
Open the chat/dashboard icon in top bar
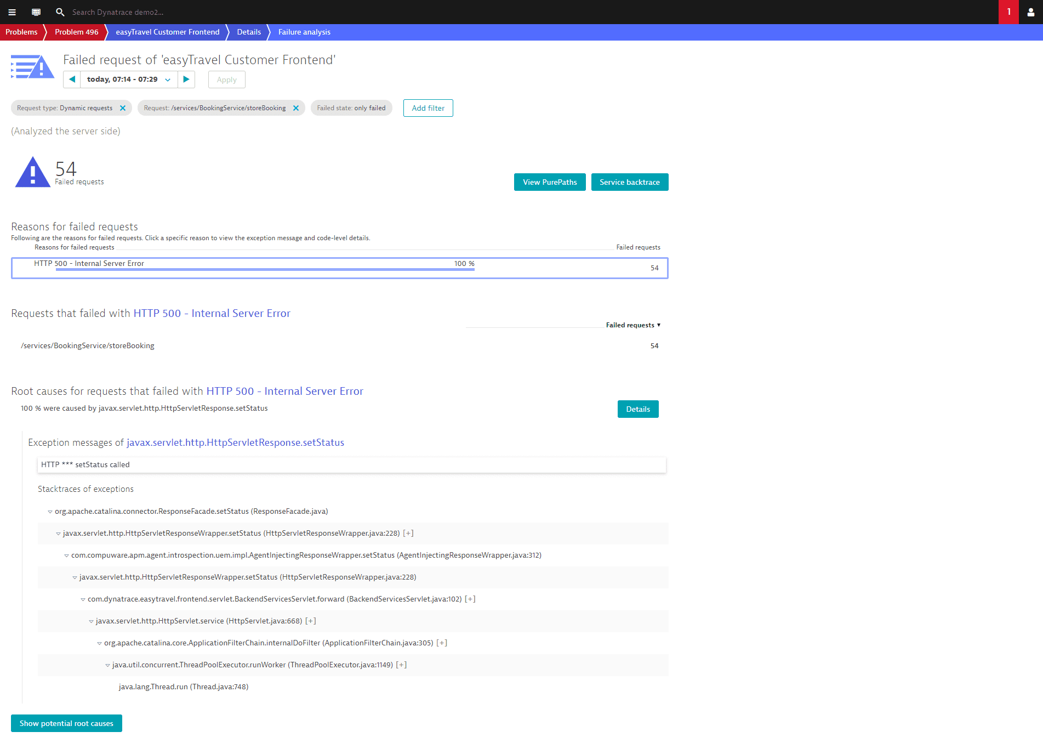coord(36,12)
